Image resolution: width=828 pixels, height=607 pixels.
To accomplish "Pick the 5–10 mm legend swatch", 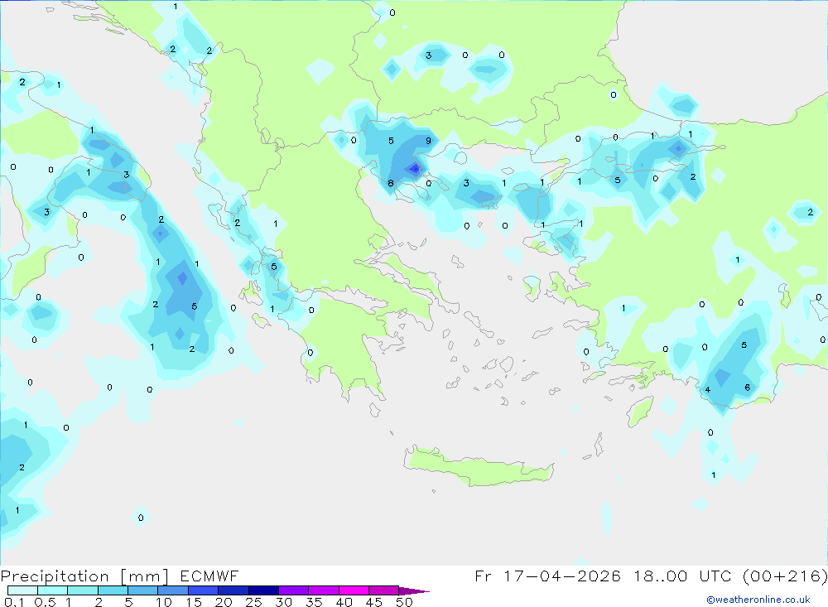I will pos(142,590).
